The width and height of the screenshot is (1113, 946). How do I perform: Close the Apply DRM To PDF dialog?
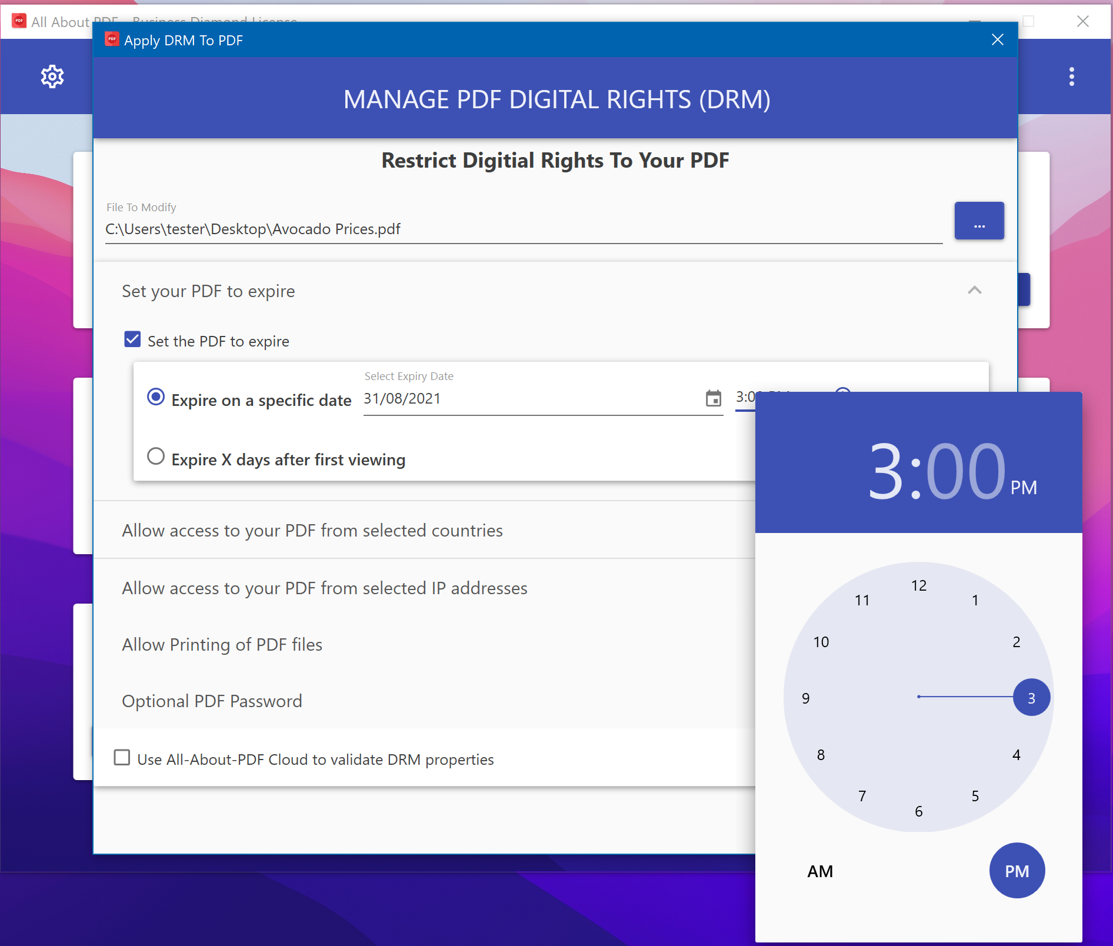(x=997, y=40)
